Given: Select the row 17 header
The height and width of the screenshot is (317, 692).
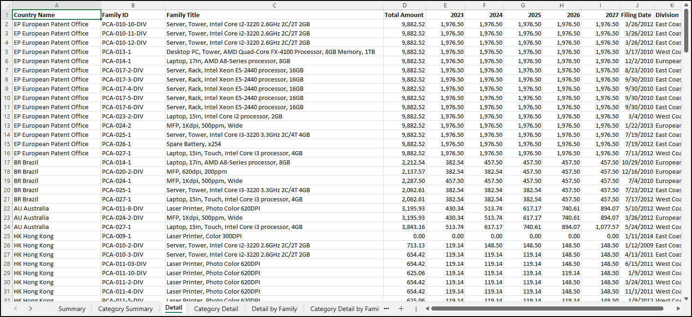Looking at the screenshot, I should (x=6, y=162).
